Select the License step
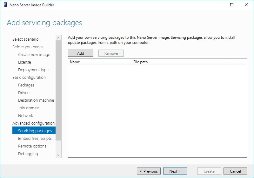254x178 pixels. (x=24, y=62)
